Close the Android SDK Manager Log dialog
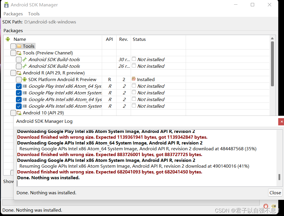 275,193
